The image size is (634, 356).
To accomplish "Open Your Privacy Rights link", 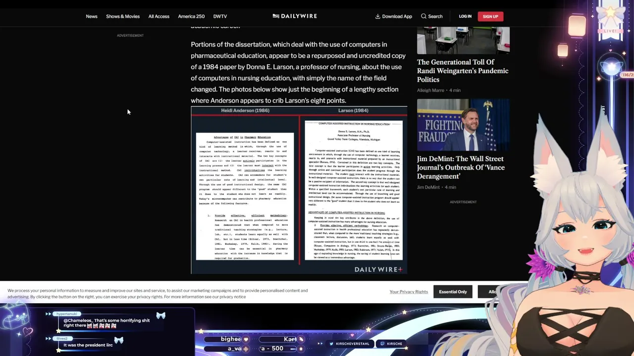I will (x=409, y=292).
